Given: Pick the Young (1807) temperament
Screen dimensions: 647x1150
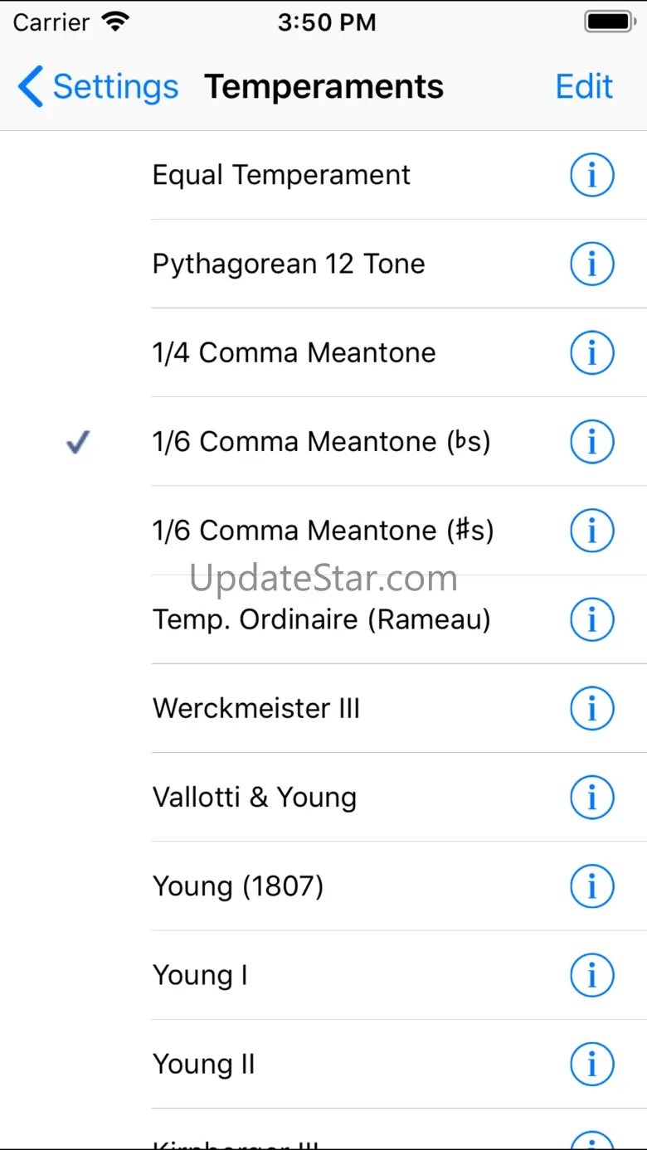Looking at the screenshot, I should [238, 886].
